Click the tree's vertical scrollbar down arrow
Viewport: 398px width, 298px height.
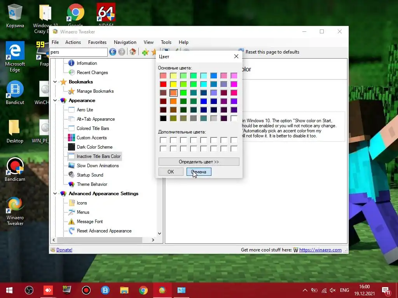click(x=159, y=233)
